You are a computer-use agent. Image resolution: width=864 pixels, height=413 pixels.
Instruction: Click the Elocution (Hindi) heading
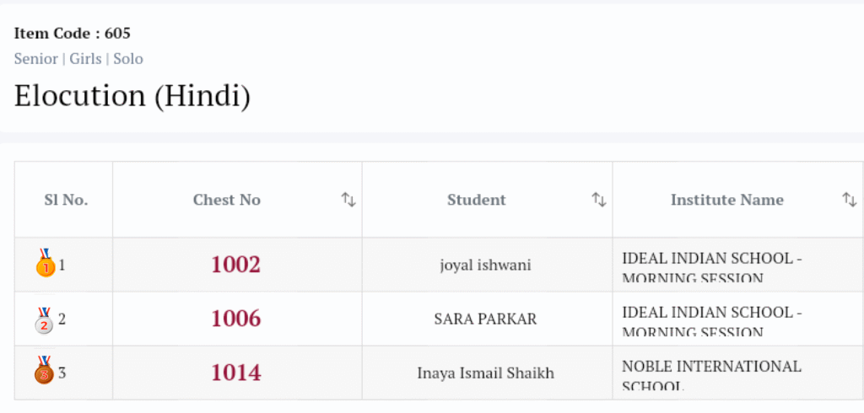coord(132,95)
